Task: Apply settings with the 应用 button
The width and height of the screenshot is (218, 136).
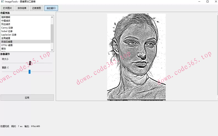Action: pos(27,98)
